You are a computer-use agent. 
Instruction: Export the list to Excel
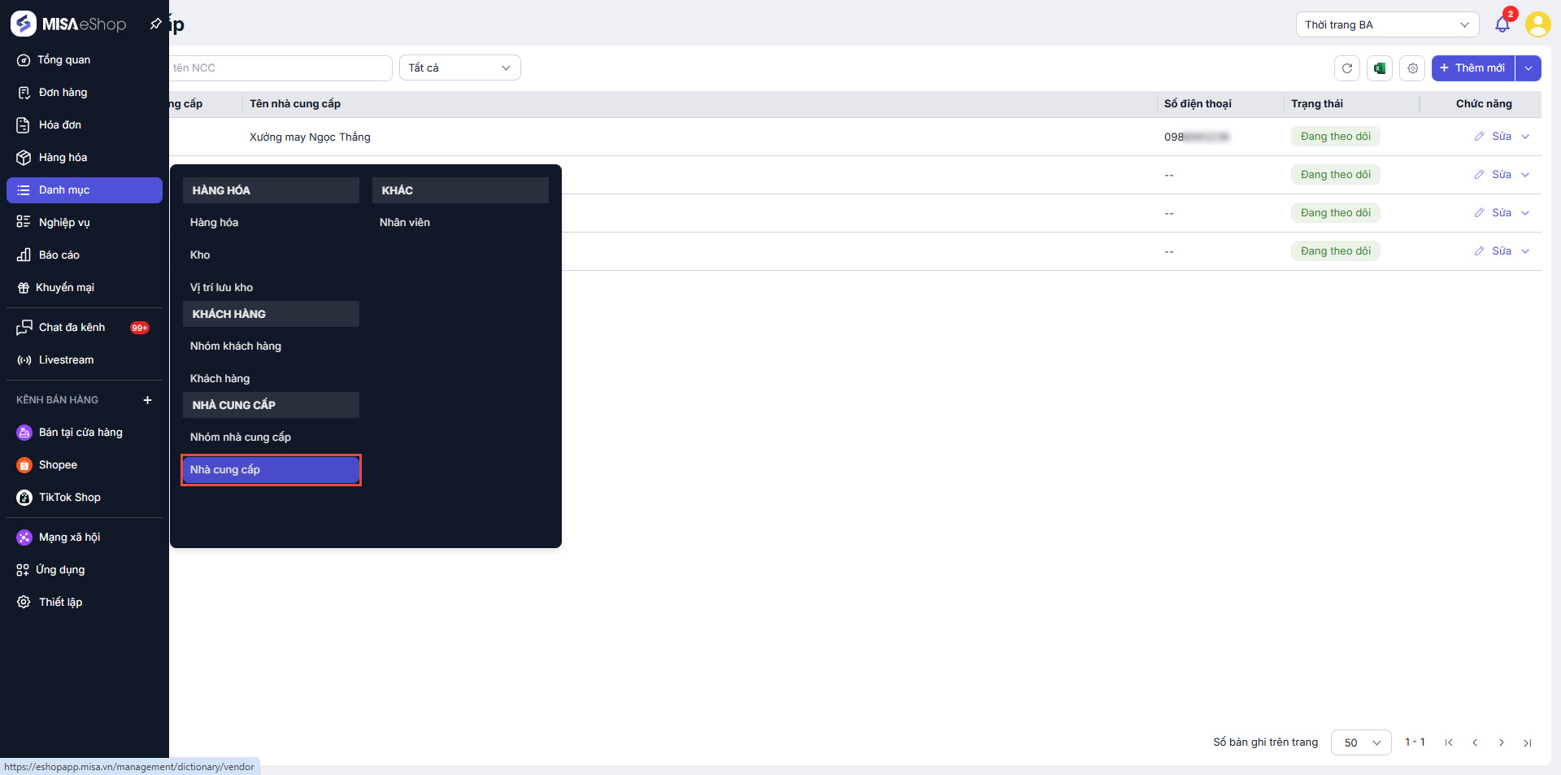1380,68
